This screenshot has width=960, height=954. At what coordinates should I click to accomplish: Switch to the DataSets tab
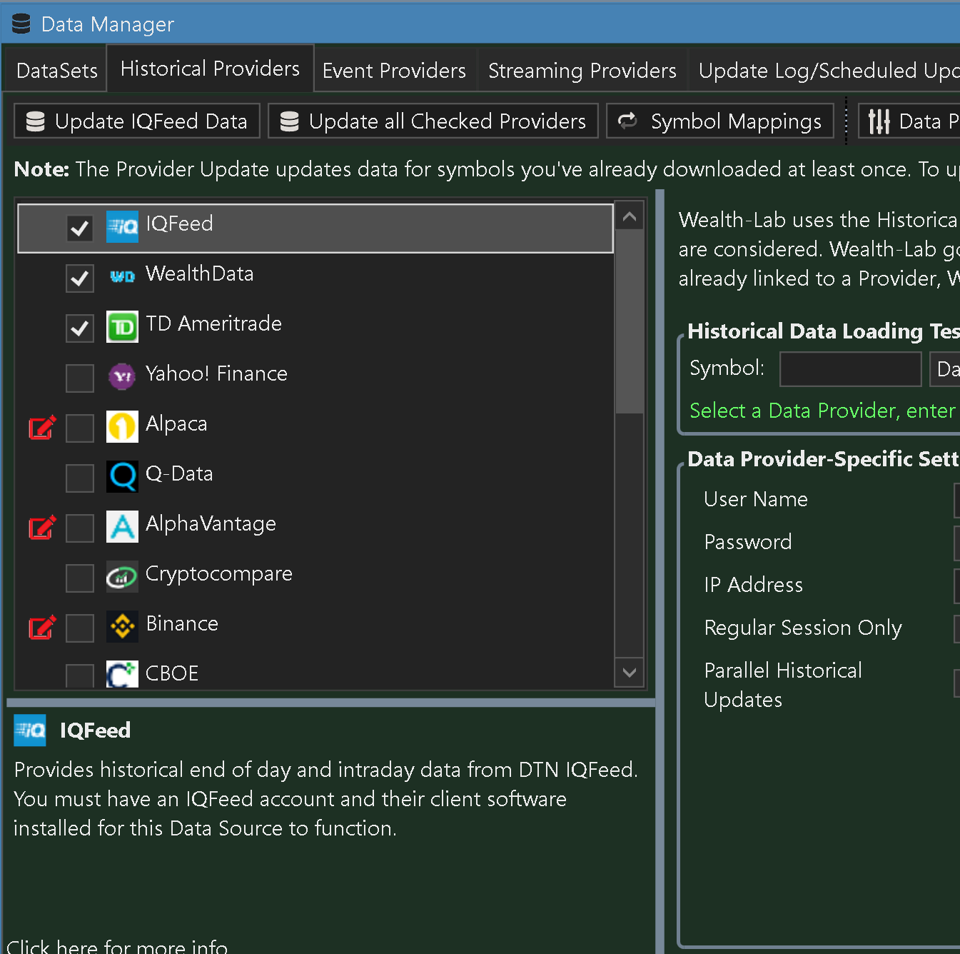tap(56, 71)
